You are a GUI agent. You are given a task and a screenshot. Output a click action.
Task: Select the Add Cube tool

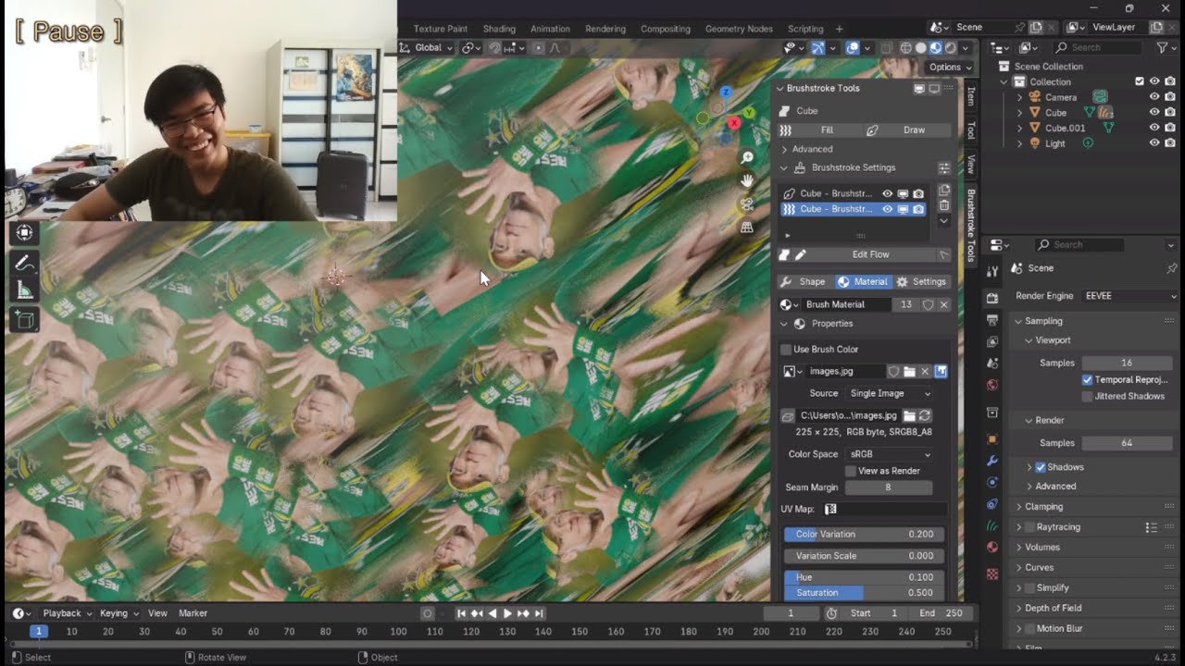tap(24, 320)
